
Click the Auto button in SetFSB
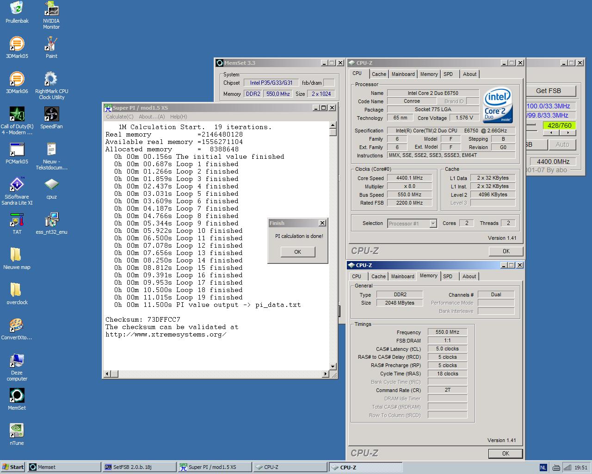pyautogui.click(x=562, y=144)
